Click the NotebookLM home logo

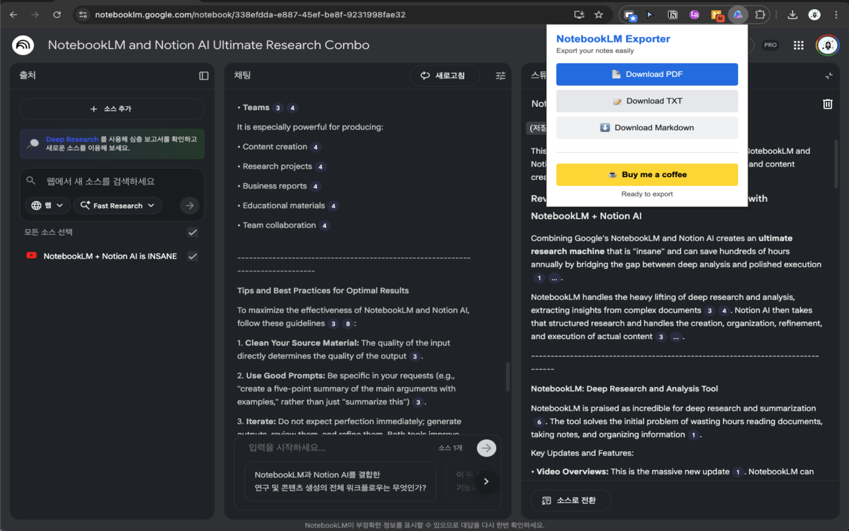click(x=23, y=45)
